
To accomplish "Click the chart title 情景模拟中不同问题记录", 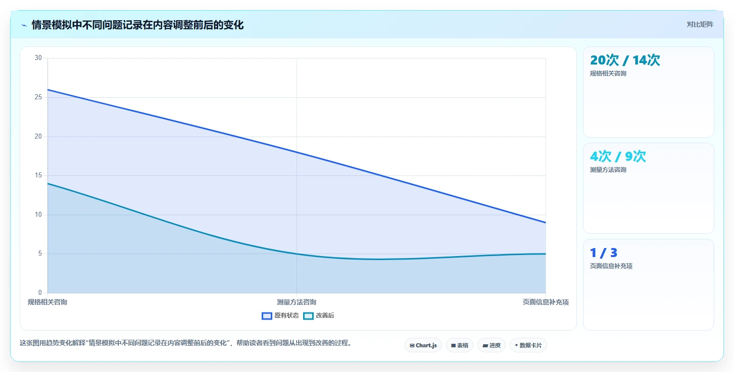I will click(x=137, y=25).
